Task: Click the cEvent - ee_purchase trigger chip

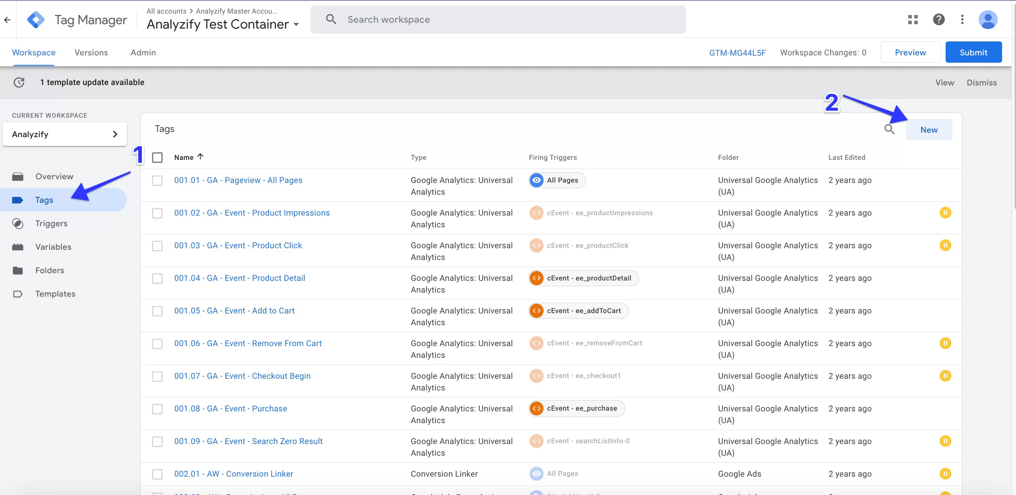Action: click(576, 409)
